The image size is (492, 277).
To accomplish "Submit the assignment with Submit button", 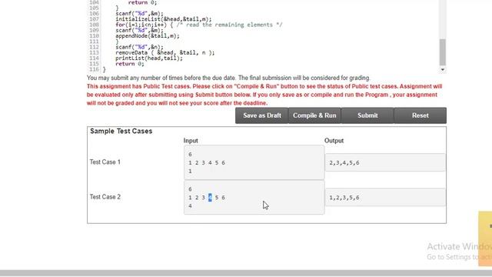I will 367,115.
